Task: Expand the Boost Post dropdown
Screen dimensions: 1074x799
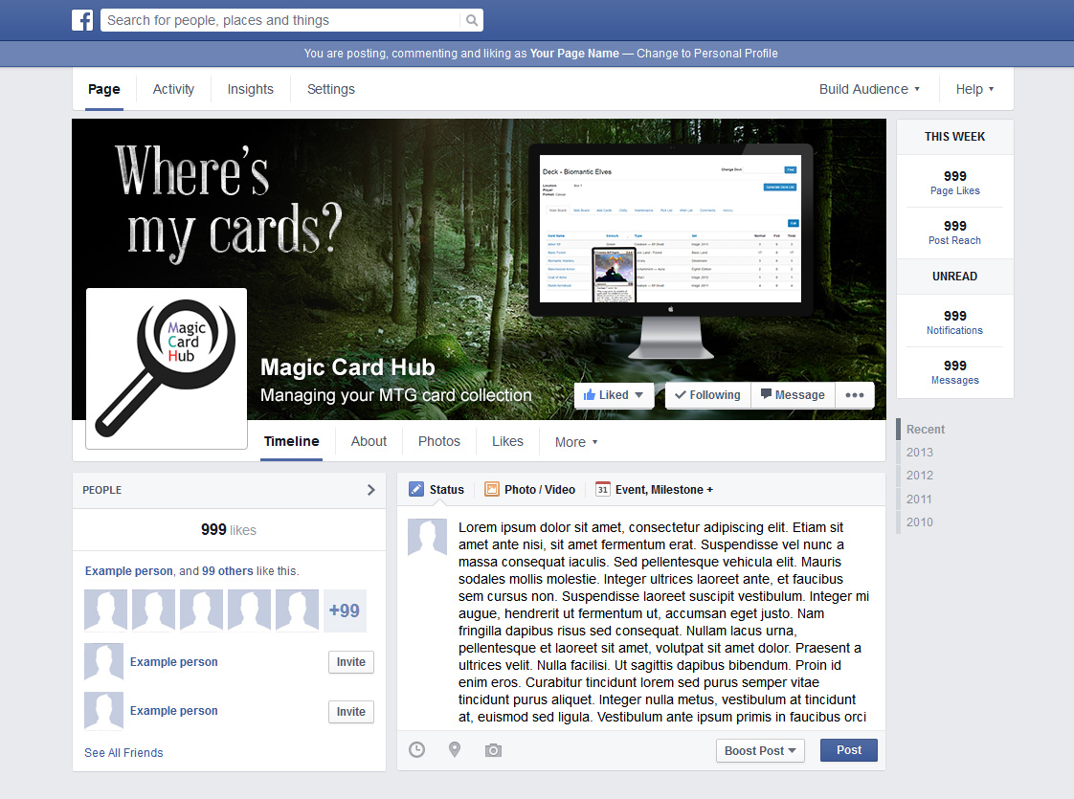Action: click(760, 750)
